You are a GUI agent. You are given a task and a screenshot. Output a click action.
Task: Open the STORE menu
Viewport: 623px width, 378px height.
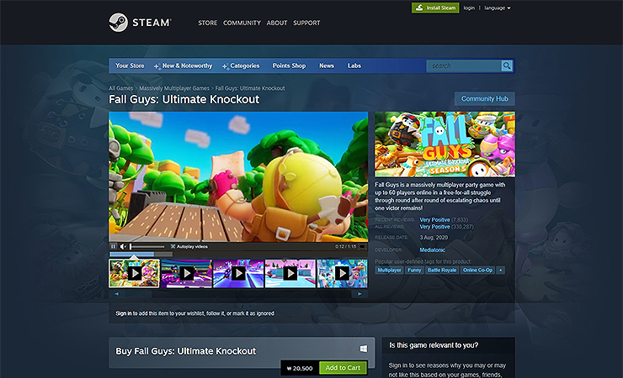tap(208, 23)
